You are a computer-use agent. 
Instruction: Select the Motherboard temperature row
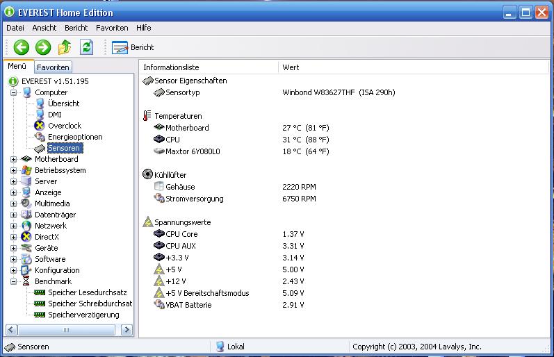coord(241,128)
